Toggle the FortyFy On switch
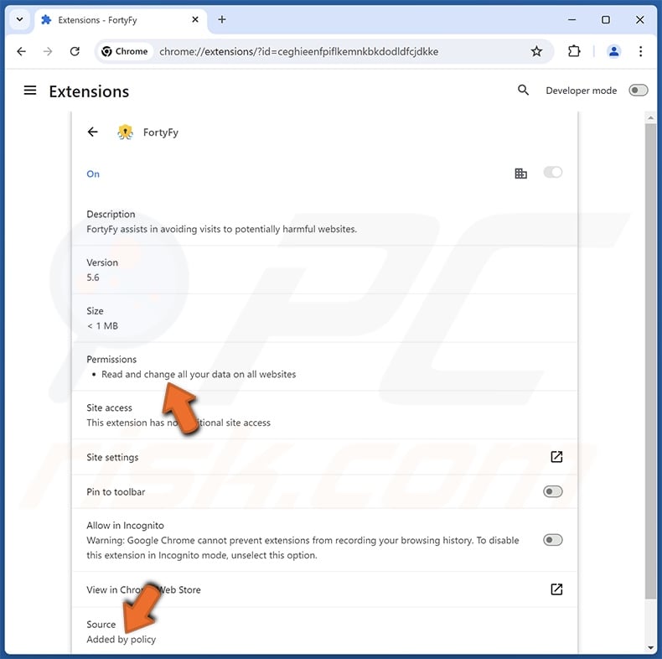The width and height of the screenshot is (662, 659). (553, 173)
